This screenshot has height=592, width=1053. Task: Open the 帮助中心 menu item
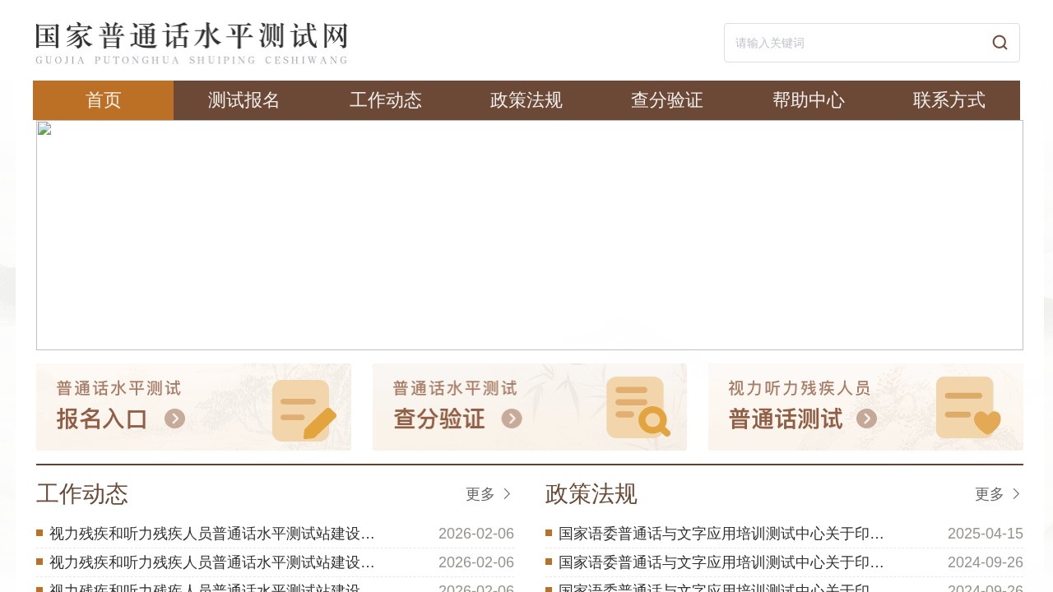[808, 100]
